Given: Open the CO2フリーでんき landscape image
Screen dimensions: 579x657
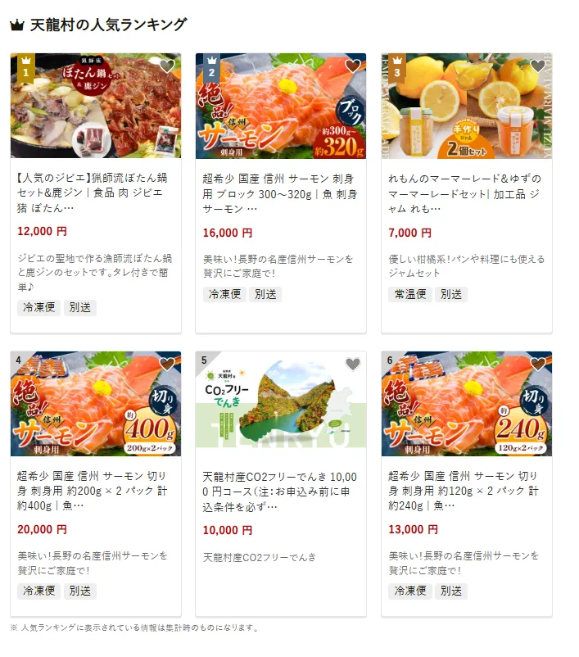Looking at the screenshot, I should point(281,404).
